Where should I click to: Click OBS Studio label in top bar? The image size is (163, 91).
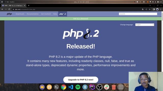(9, 2)
